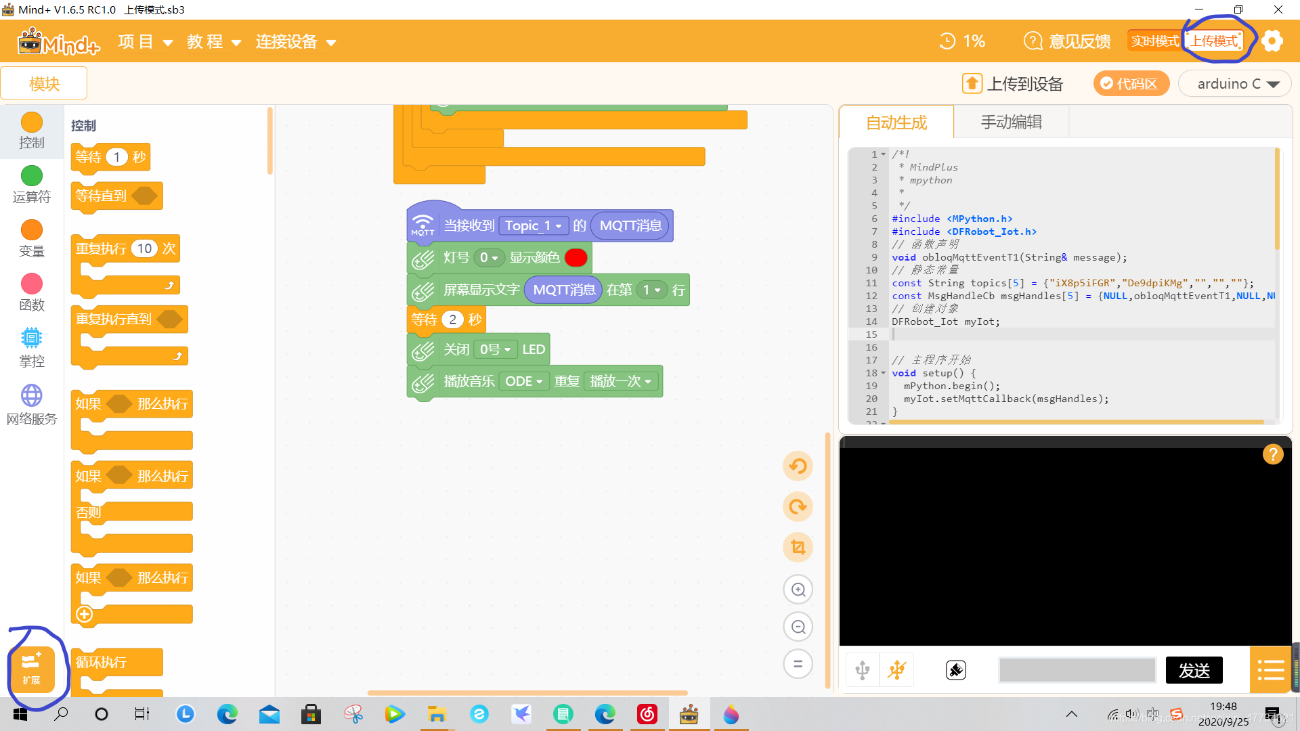Collapse comment fold at line 1
1300x731 pixels.
[x=883, y=154]
